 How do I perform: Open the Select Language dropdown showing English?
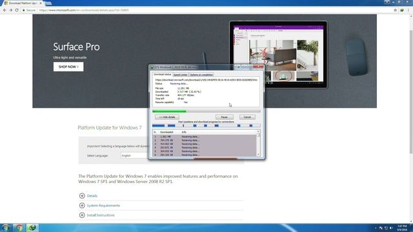tap(134, 156)
